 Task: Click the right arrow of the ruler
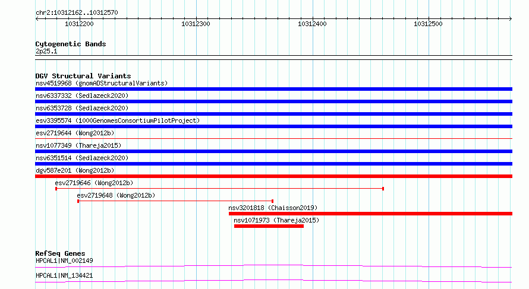point(510,19)
